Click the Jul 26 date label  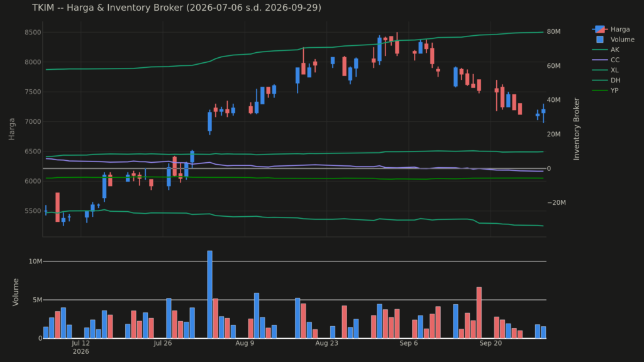163,343
